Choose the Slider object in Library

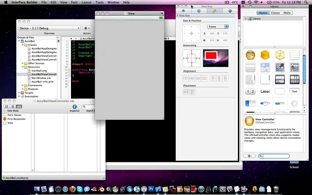tap(265, 103)
